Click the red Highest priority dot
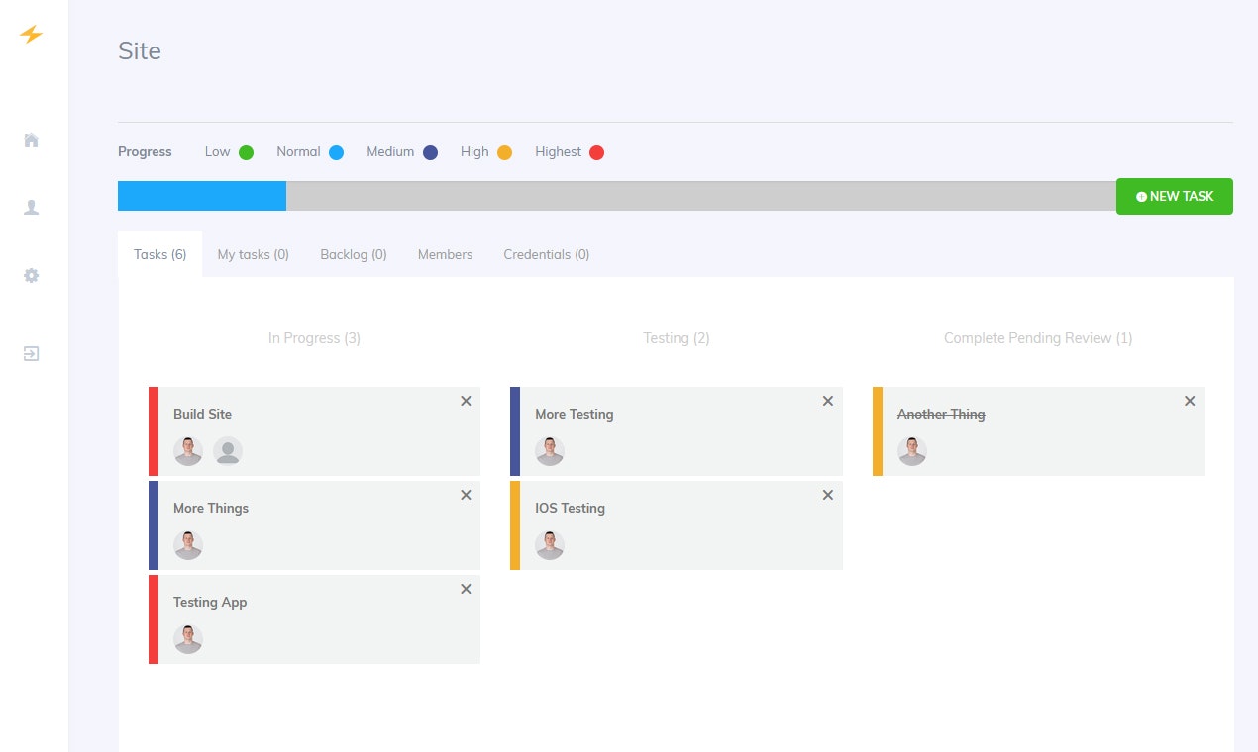The height and width of the screenshot is (752, 1258). [596, 152]
